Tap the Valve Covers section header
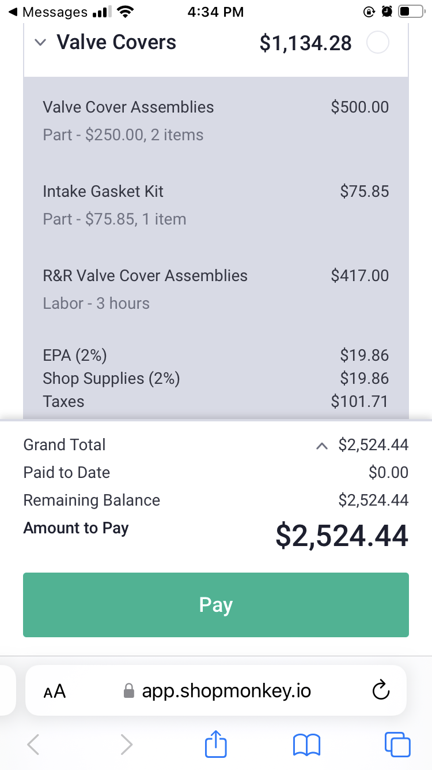432x770 pixels. (216, 43)
